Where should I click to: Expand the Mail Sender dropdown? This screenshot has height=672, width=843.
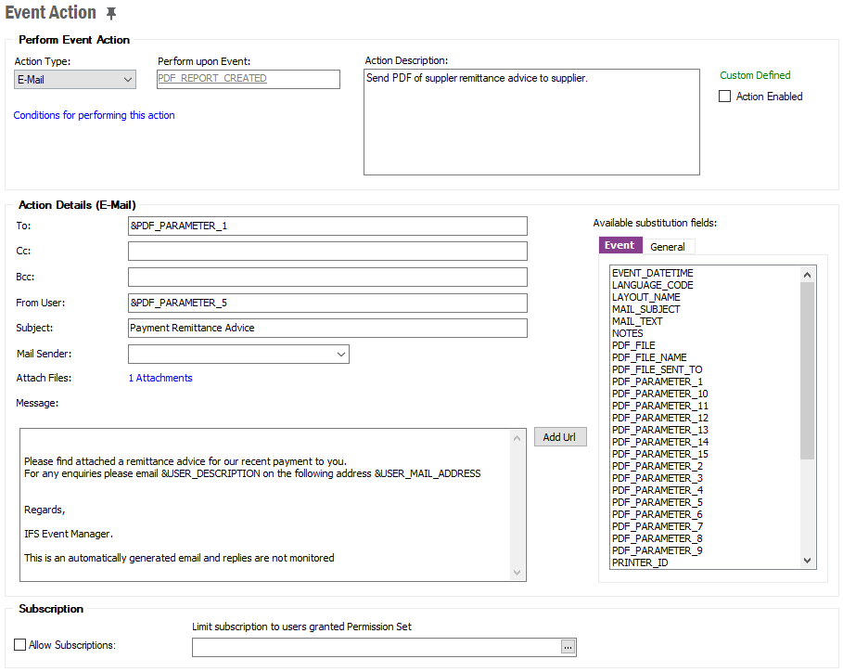(340, 354)
